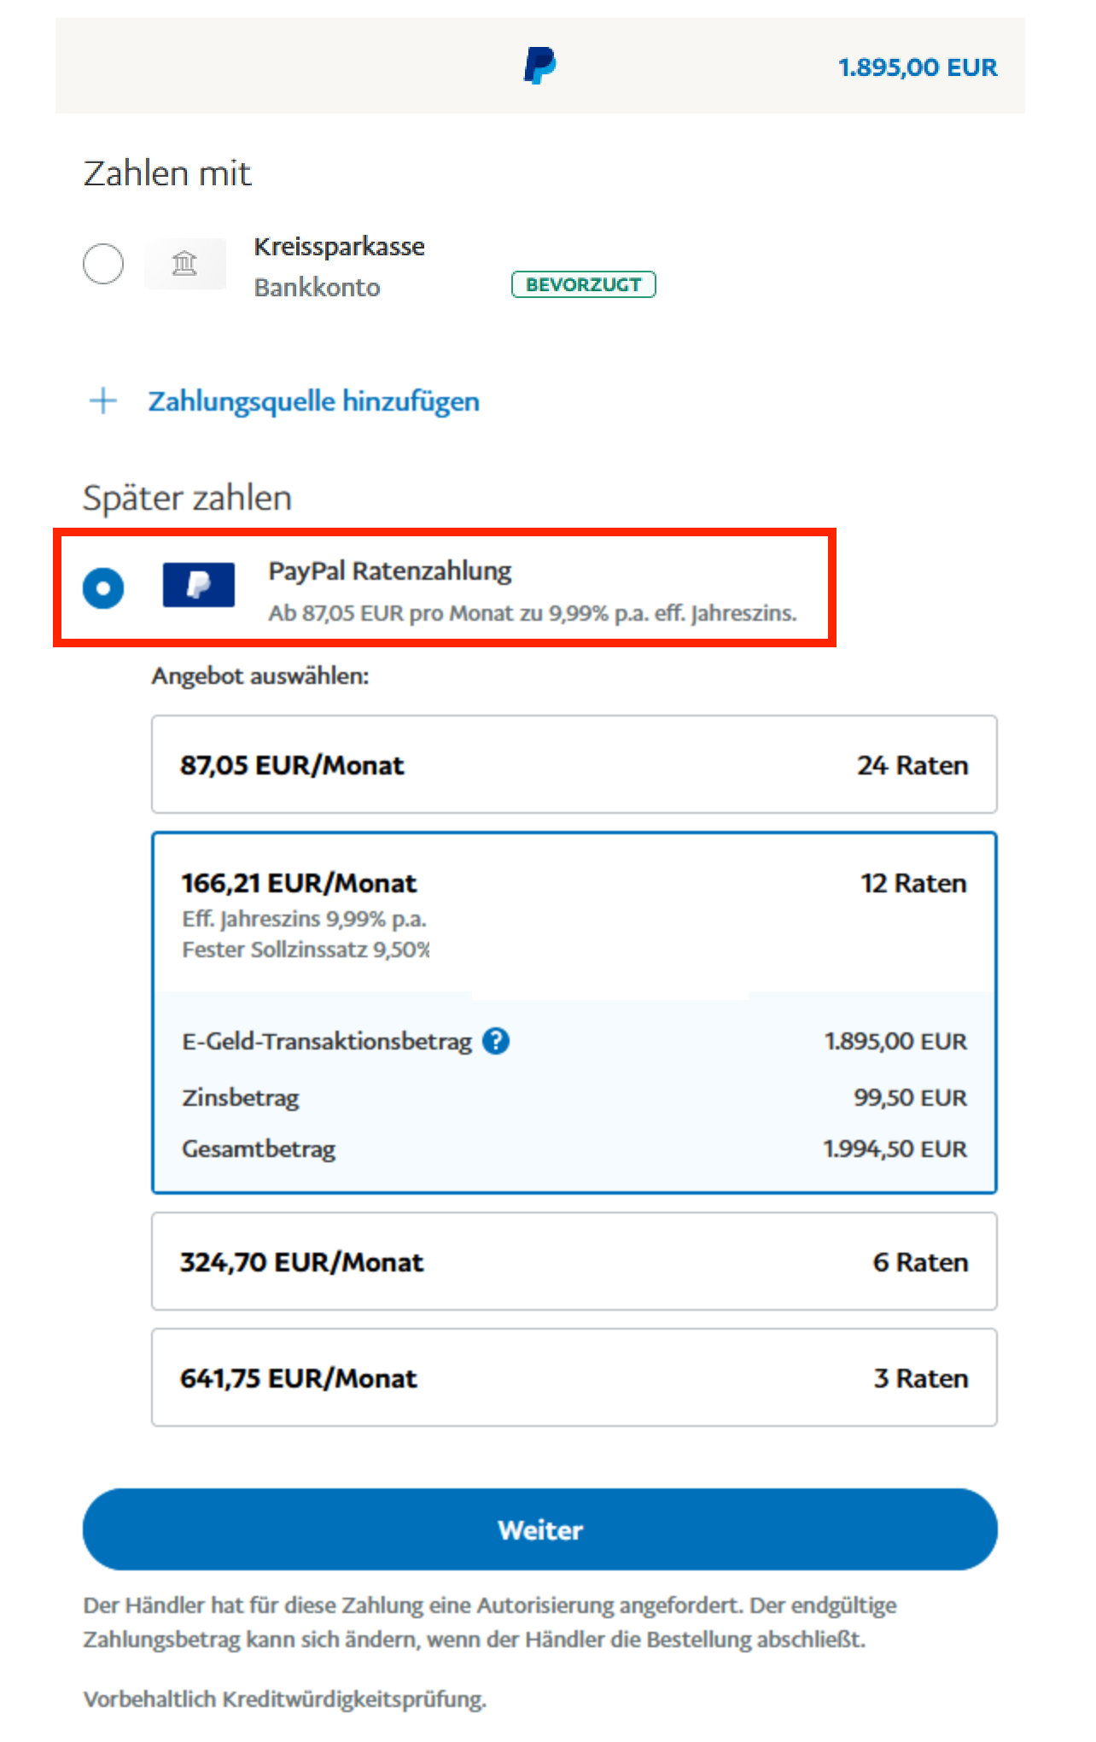Image resolution: width=1096 pixels, height=1742 pixels.
Task: Choose the 87,05 EUR/Monat 24 Raten offer
Action: click(x=574, y=764)
